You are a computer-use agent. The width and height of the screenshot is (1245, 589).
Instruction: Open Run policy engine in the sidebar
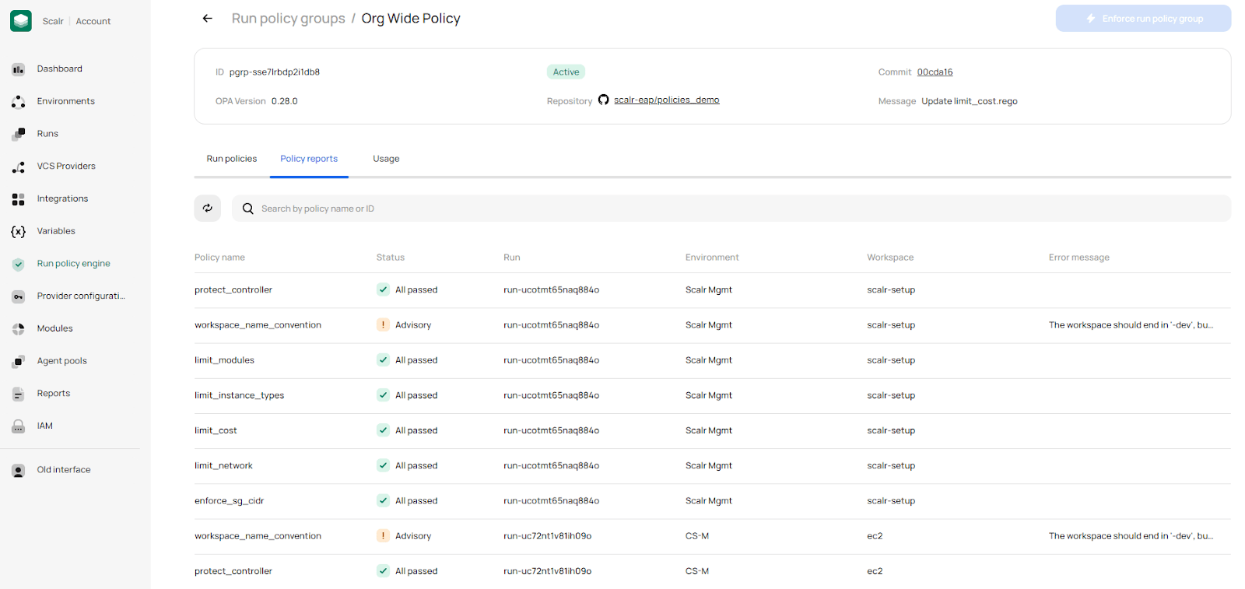click(x=74, y=264)
